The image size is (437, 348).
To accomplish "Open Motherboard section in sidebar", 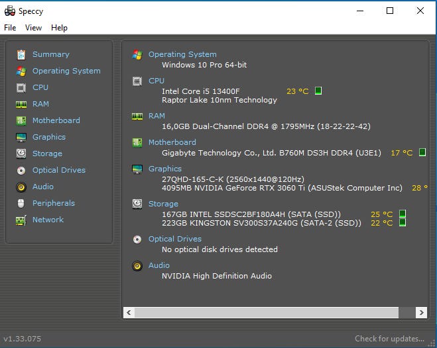I will pyautogui.click(x=56, y=120).
